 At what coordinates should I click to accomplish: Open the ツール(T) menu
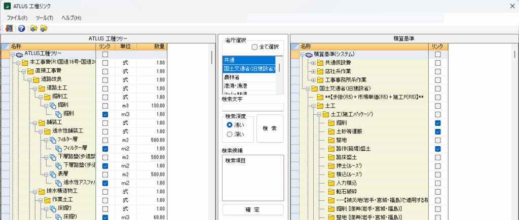click(45, 18)
